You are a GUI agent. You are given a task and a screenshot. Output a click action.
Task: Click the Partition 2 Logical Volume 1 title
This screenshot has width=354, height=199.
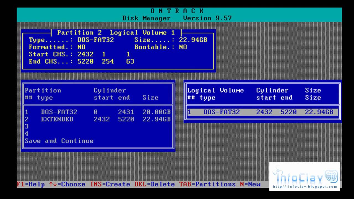[116, 33]
